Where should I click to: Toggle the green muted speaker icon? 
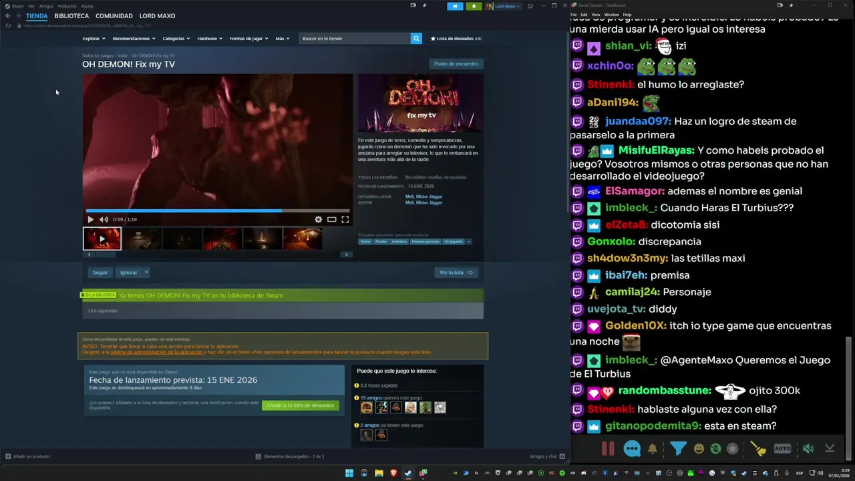808,449
